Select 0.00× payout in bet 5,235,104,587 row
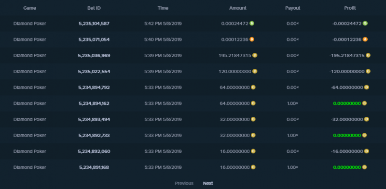 click(293, 24)
